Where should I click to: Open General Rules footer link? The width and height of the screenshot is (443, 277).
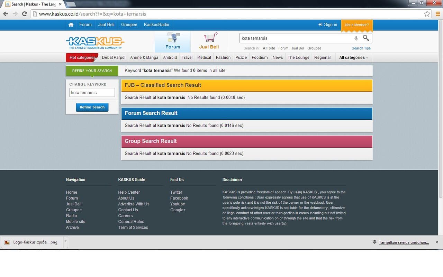pos(131,222)
